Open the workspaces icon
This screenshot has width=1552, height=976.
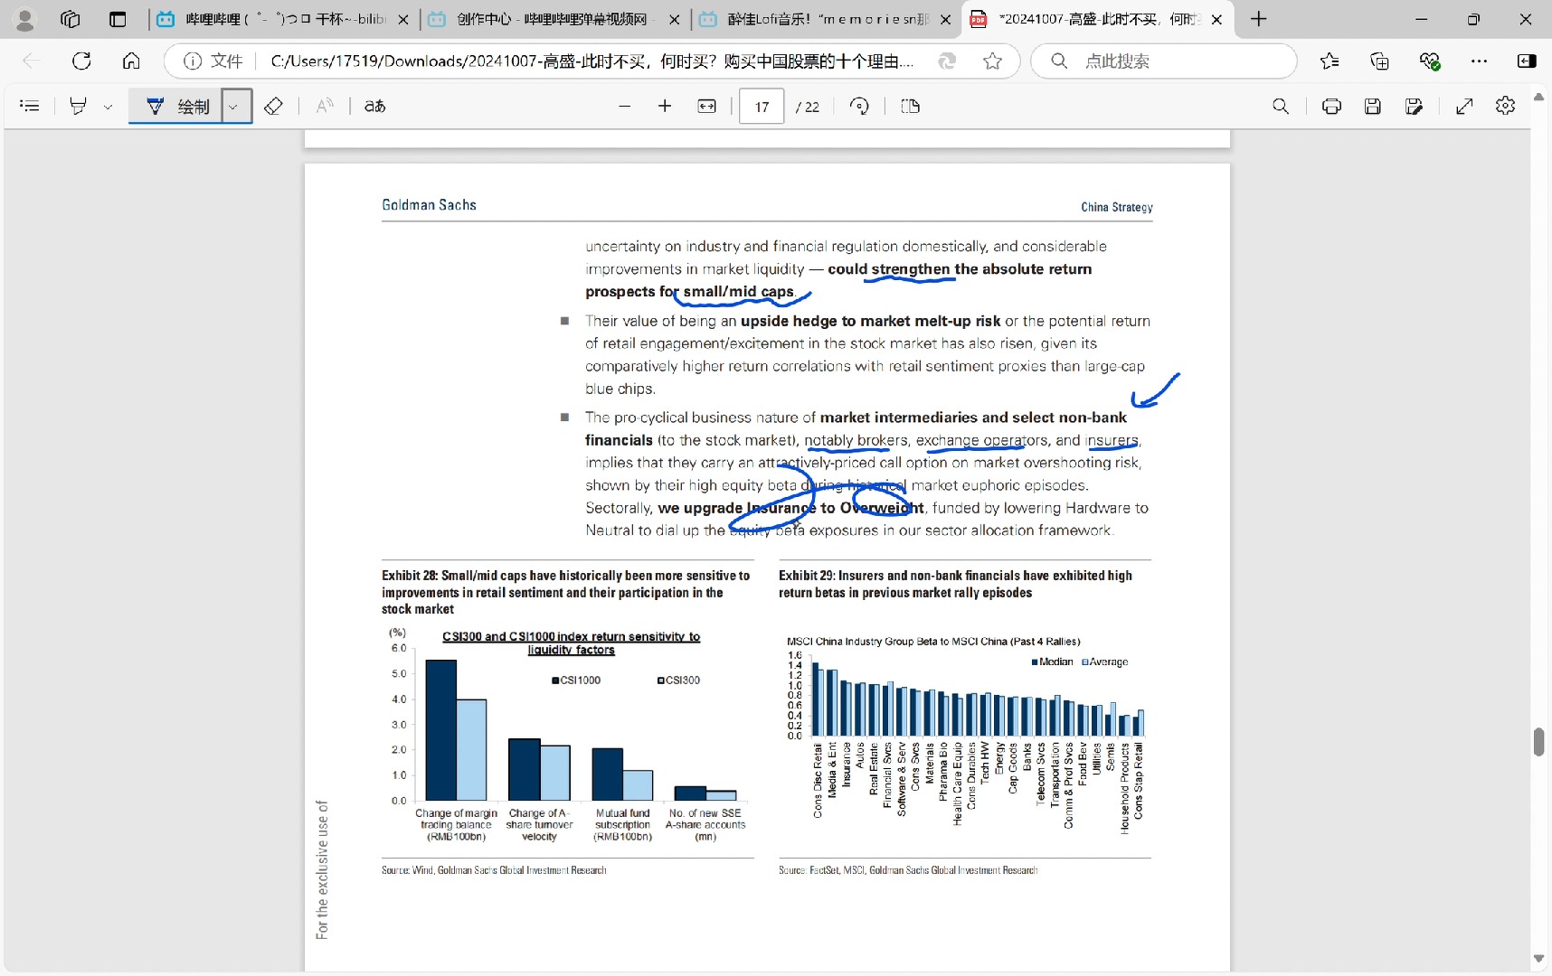(x=71, y=19)
